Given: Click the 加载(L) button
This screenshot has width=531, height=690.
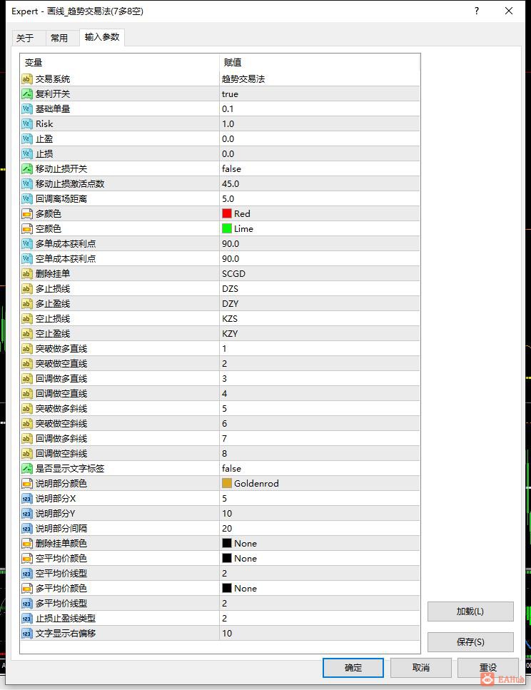Looking at the screenshot, I should [x=470, y=612].
